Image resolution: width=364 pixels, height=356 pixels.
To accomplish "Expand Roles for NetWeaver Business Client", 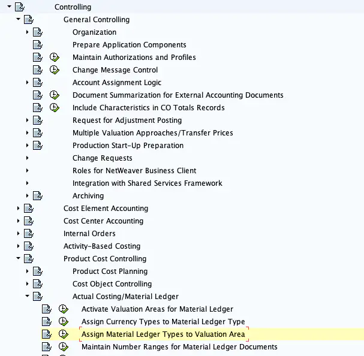I will (27, 171).
